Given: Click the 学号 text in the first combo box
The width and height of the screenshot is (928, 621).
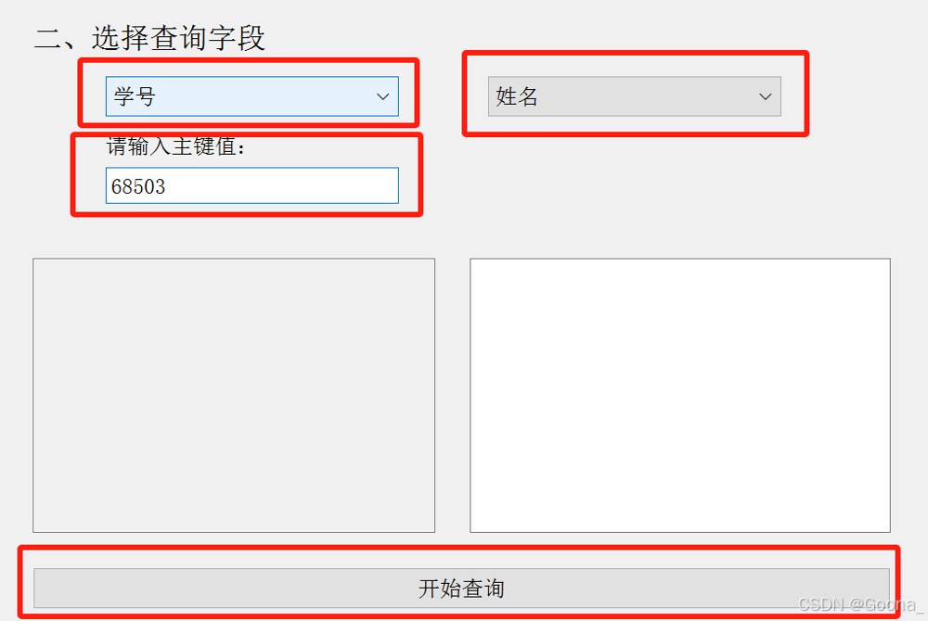Looking at the screenshot, I should point(135,96).
